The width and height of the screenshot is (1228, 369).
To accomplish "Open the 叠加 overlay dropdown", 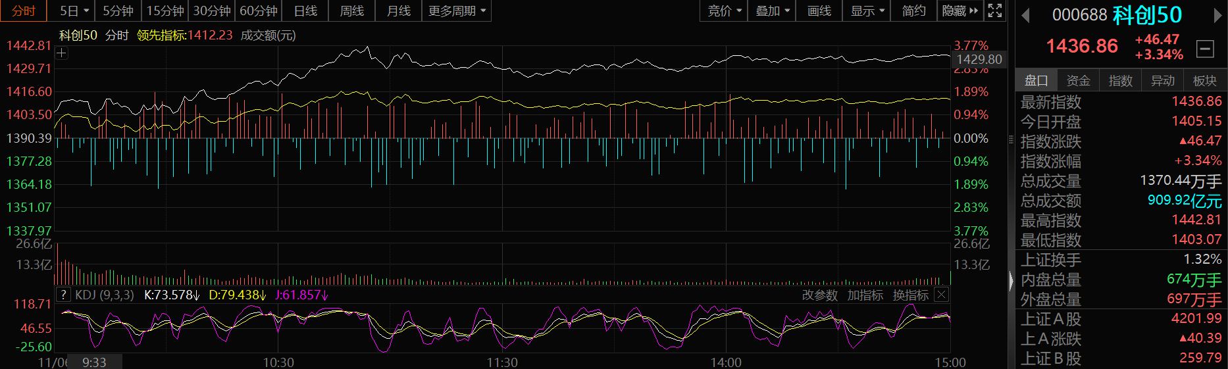I will coord(772,11).
